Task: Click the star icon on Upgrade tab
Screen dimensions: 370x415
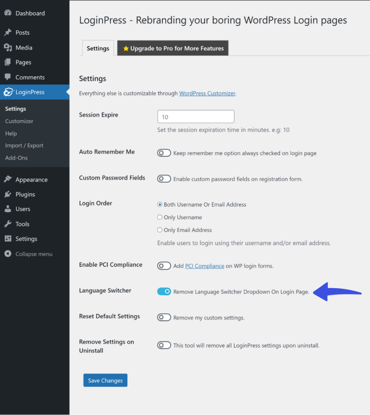Action: (x=126, y=48)
